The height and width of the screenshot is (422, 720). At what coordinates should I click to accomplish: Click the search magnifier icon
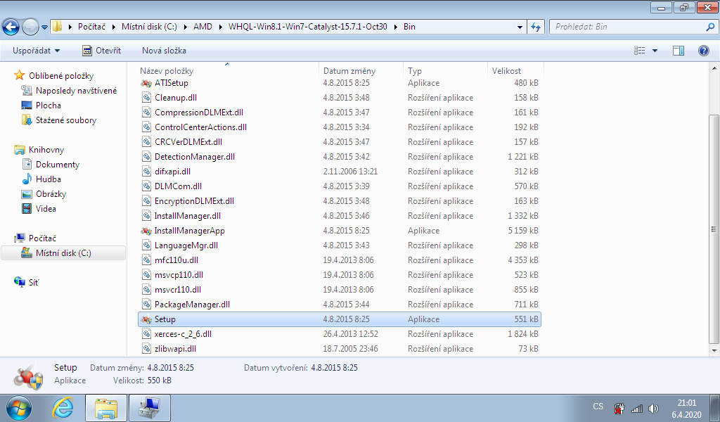tap(710, 27)
